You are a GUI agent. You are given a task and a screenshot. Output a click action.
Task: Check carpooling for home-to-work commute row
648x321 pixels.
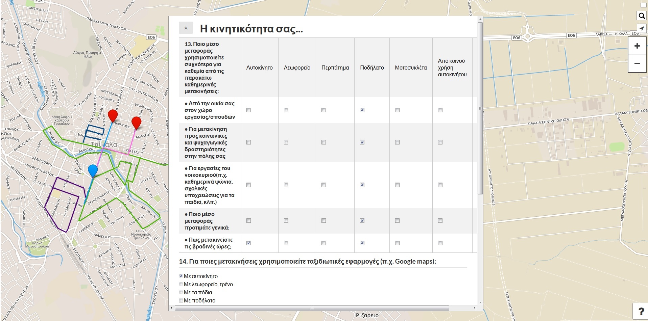[440, 110]
